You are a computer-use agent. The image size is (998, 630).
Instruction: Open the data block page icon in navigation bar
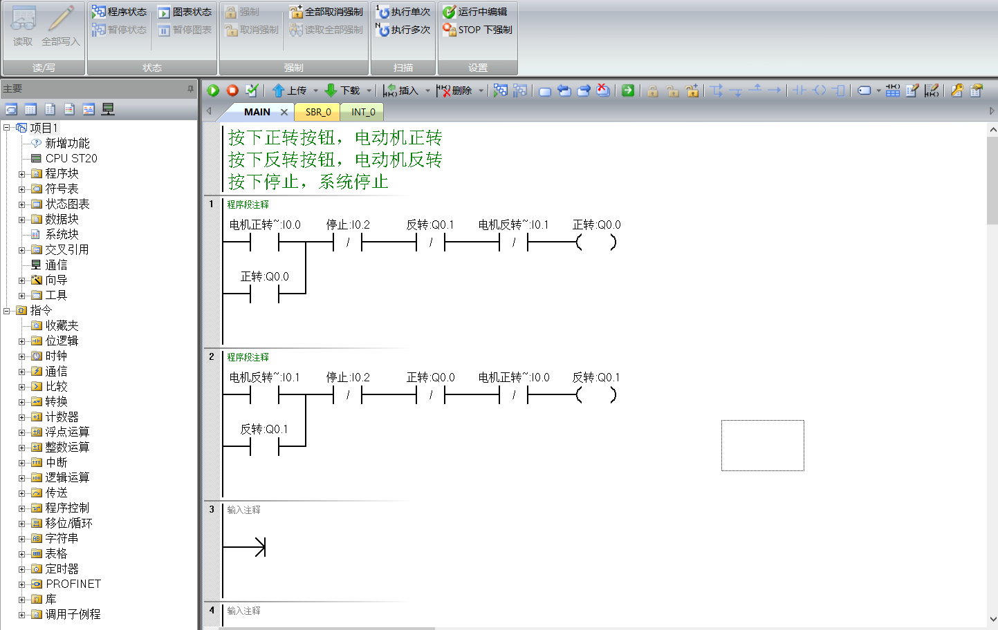(50, 109)
